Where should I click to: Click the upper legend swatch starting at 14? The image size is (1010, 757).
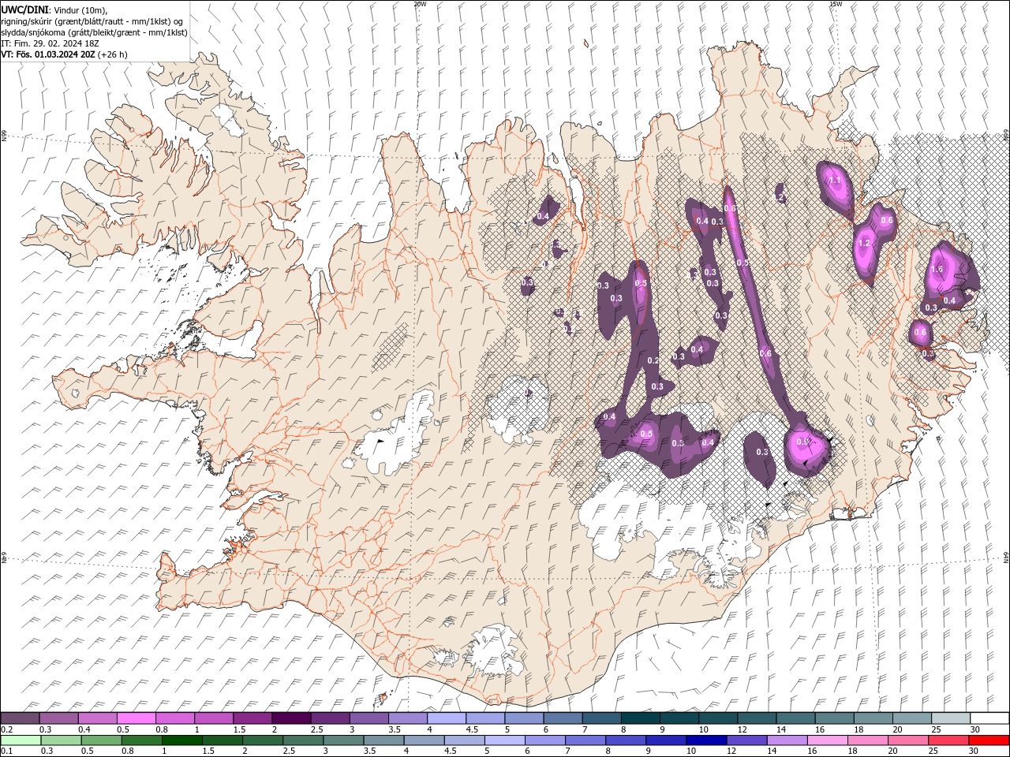coord(796,718)
